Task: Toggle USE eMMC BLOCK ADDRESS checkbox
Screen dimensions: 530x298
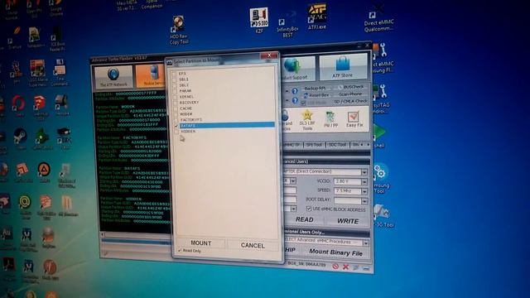Action: [x=309, y=209]
